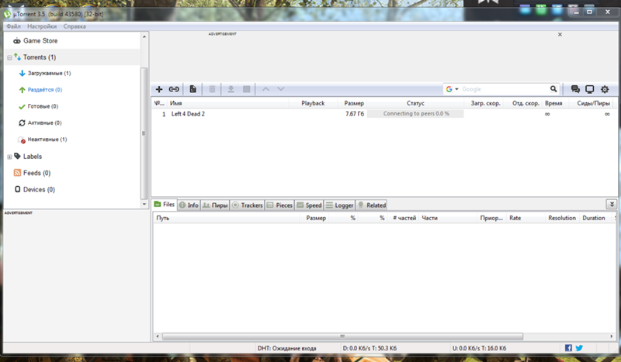
Task: Open Game Store in sidebar
Action: [40, 41]
